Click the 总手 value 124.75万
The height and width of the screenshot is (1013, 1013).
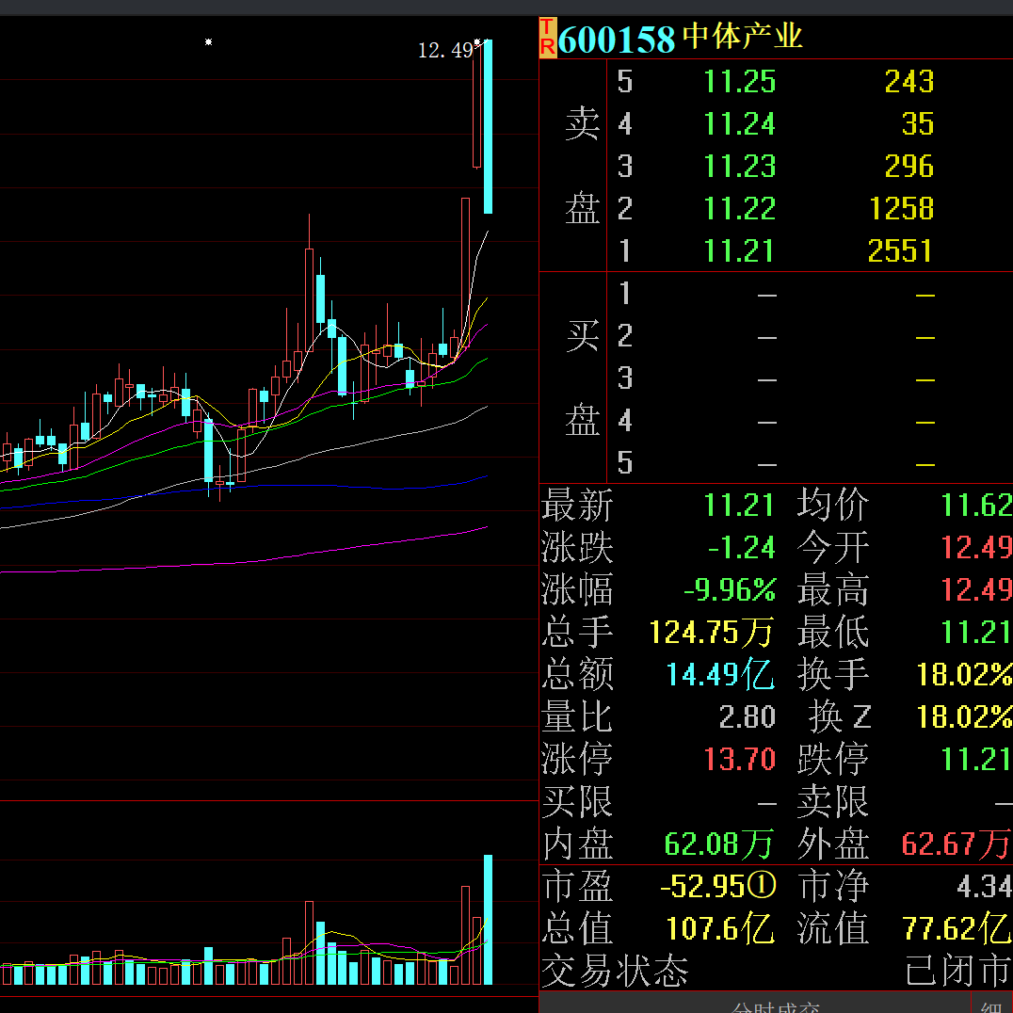712,632
